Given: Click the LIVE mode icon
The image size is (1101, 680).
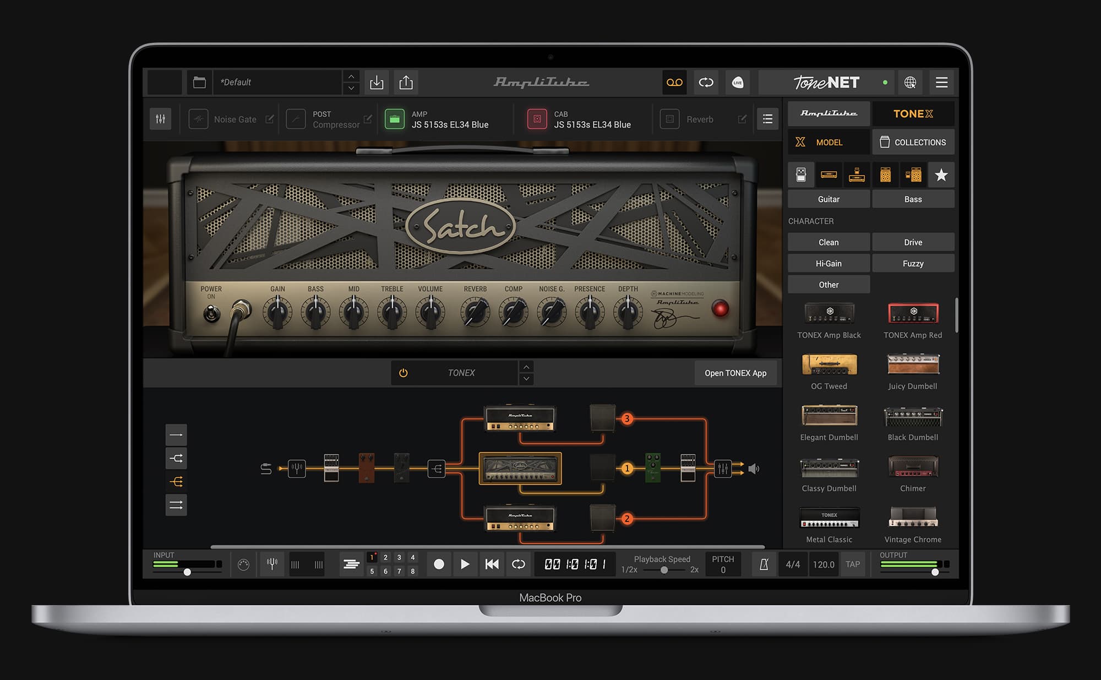Looking at the screenshot, I should (738, 83).
